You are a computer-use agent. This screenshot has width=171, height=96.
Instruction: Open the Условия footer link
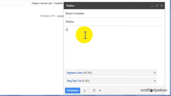coord(60,16)
